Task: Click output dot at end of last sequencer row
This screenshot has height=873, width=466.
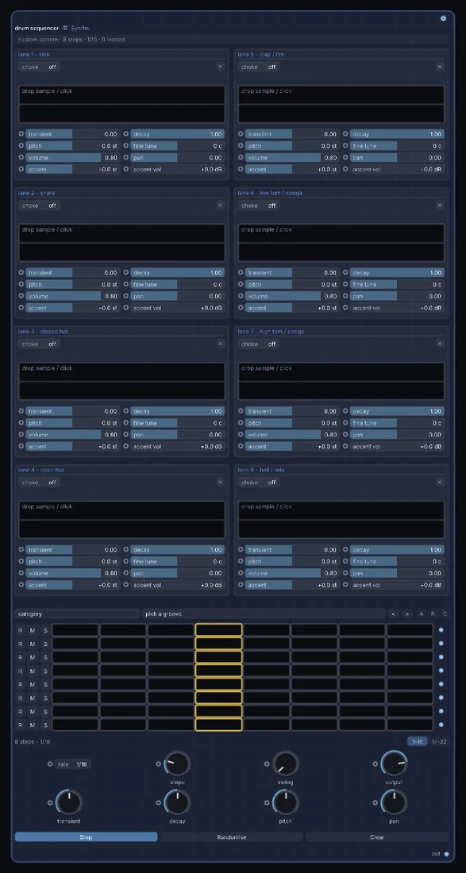Action: pyautogui.click(x=441, y=725)
